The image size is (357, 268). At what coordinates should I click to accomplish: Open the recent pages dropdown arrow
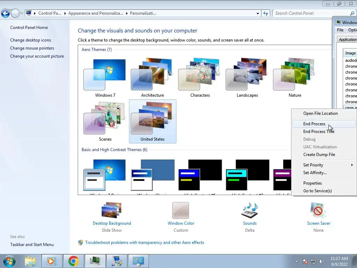[x=22, y=13]
